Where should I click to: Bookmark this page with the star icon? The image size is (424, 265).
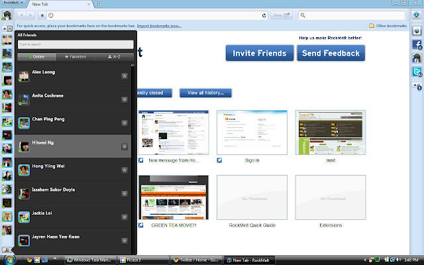coord(42,15)
